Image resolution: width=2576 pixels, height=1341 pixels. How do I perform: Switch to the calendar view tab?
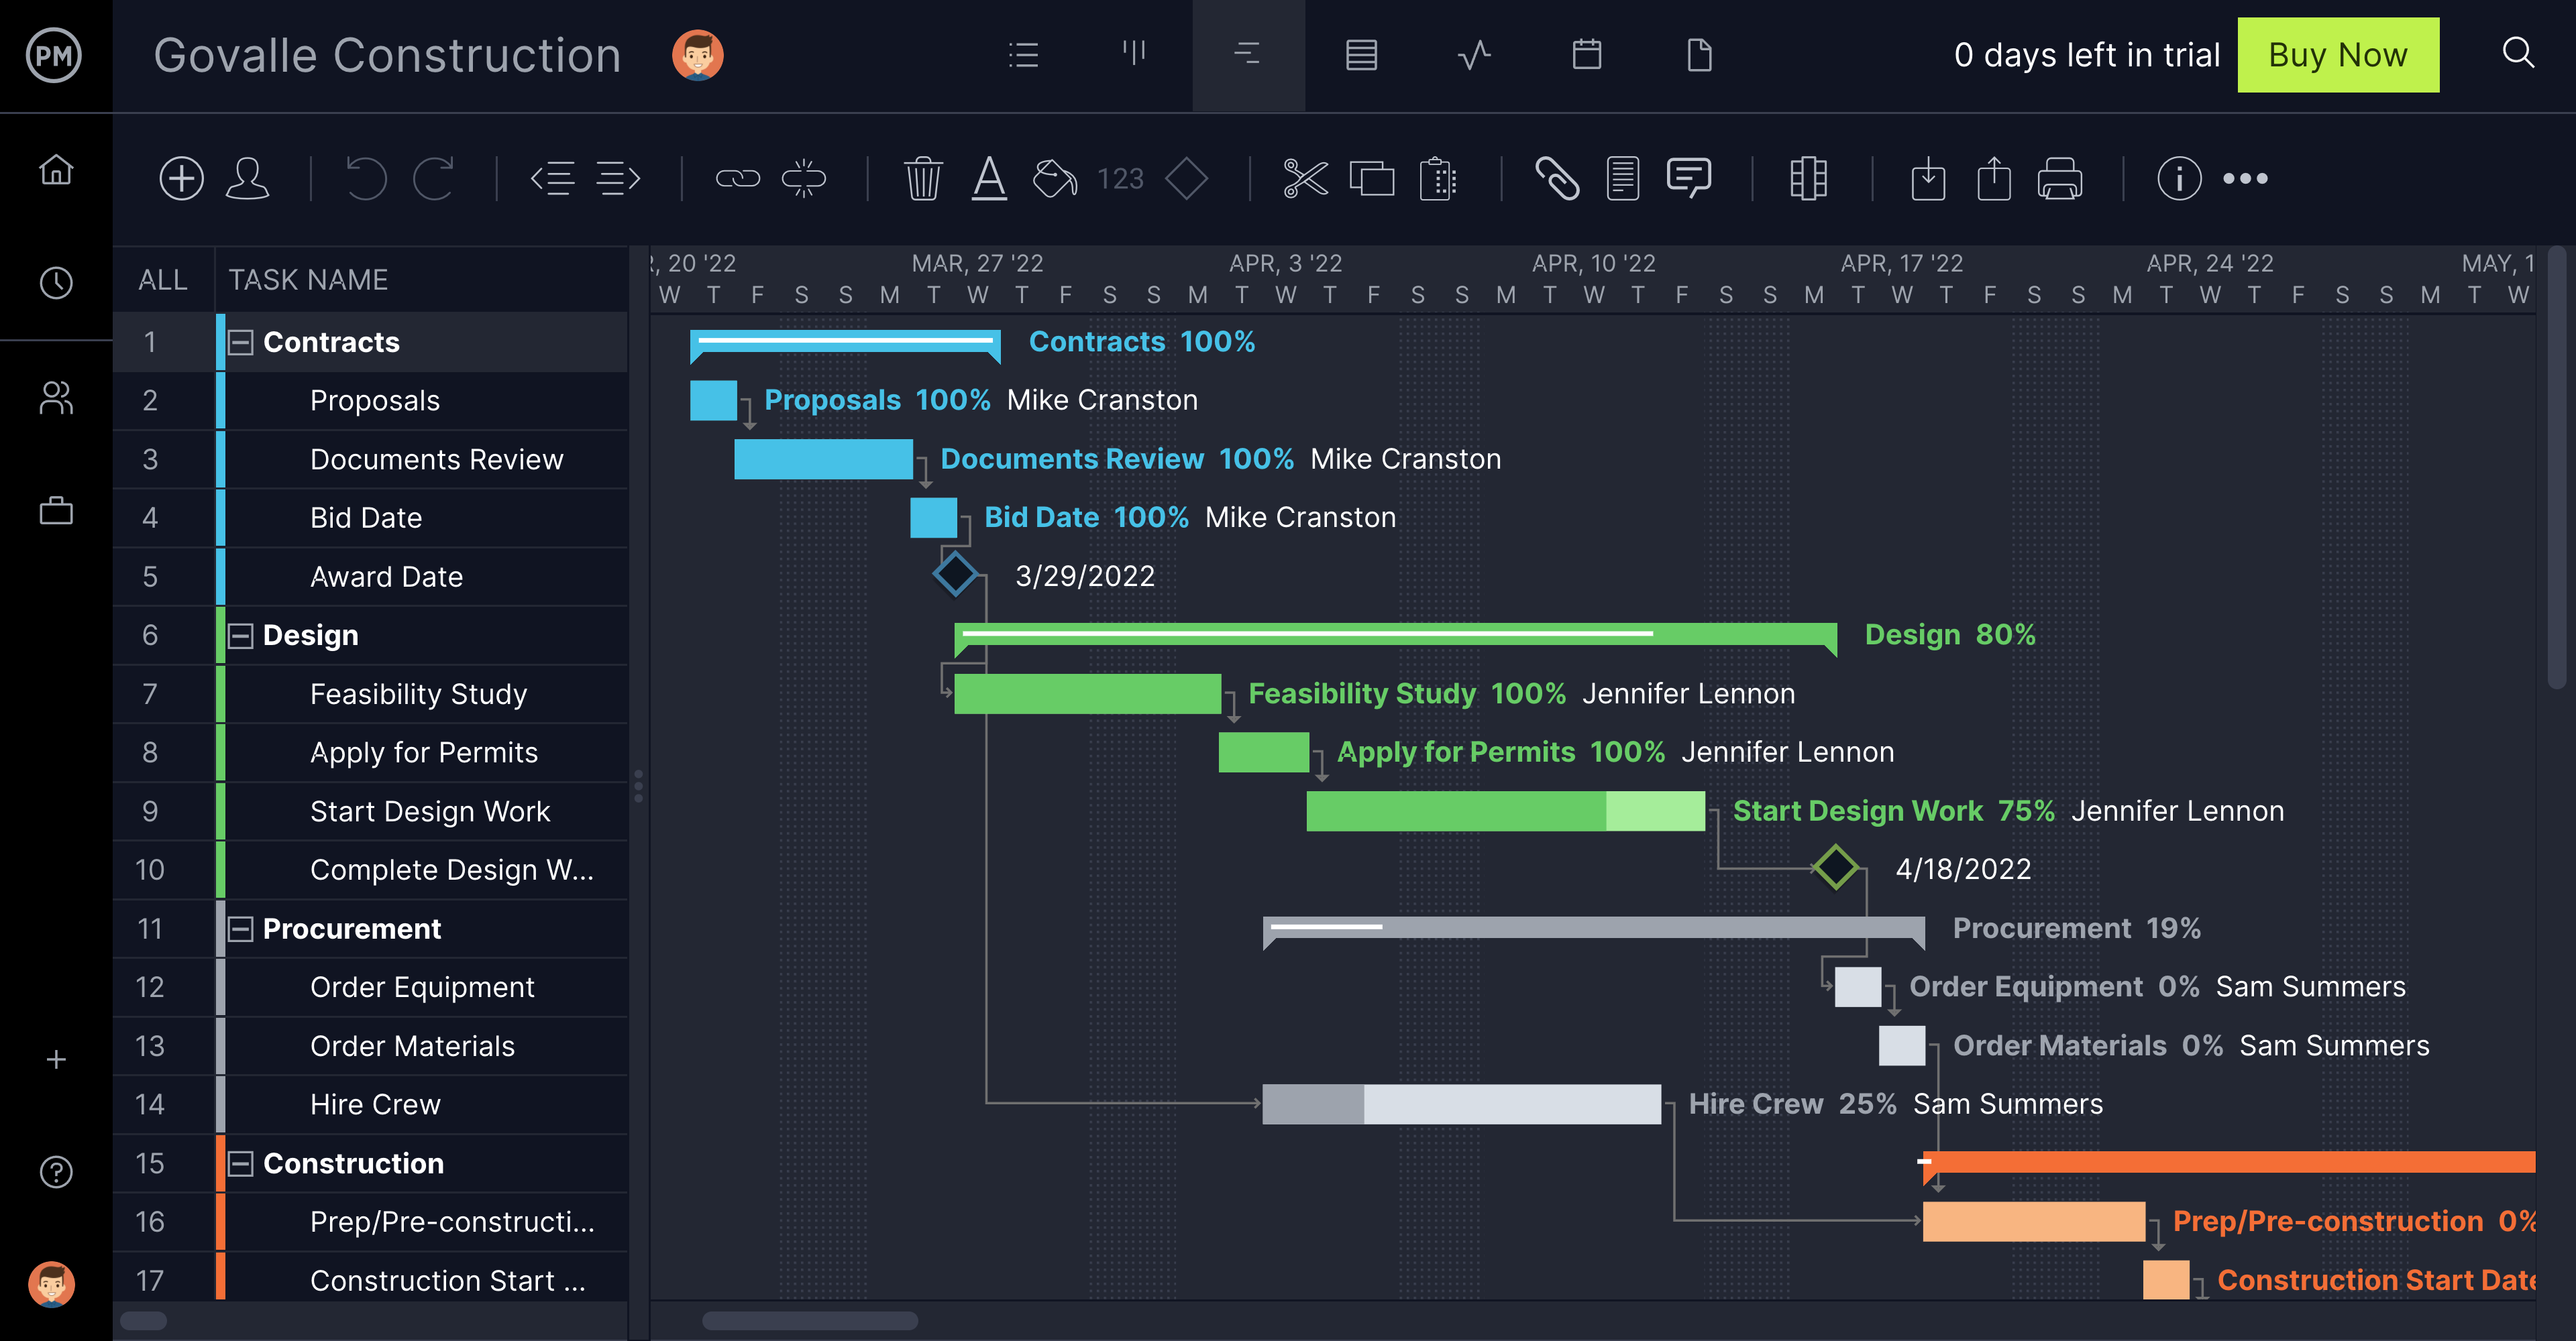pyautogui.click(x=1587, y=55)
